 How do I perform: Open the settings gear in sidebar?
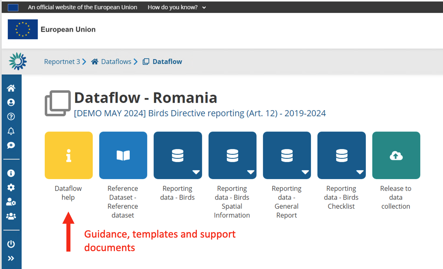(11, 188)
